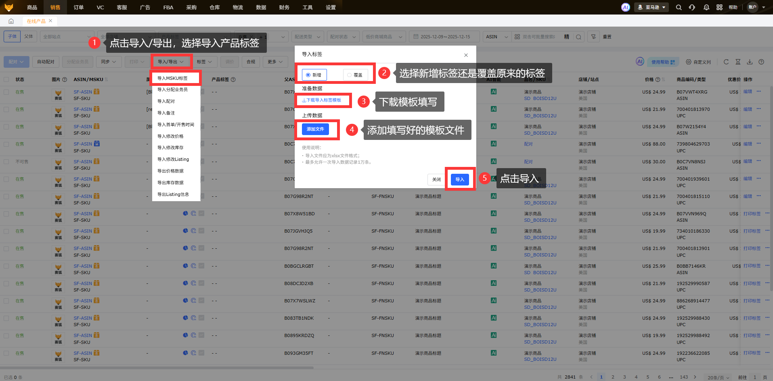Image resolution: width=773 pixels, height=381 pixels.
Task: Choose 导入配对 from the menu
Action: point(166,101)
